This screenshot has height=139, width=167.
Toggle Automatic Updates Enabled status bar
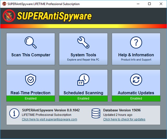click(x=136, y=99)
